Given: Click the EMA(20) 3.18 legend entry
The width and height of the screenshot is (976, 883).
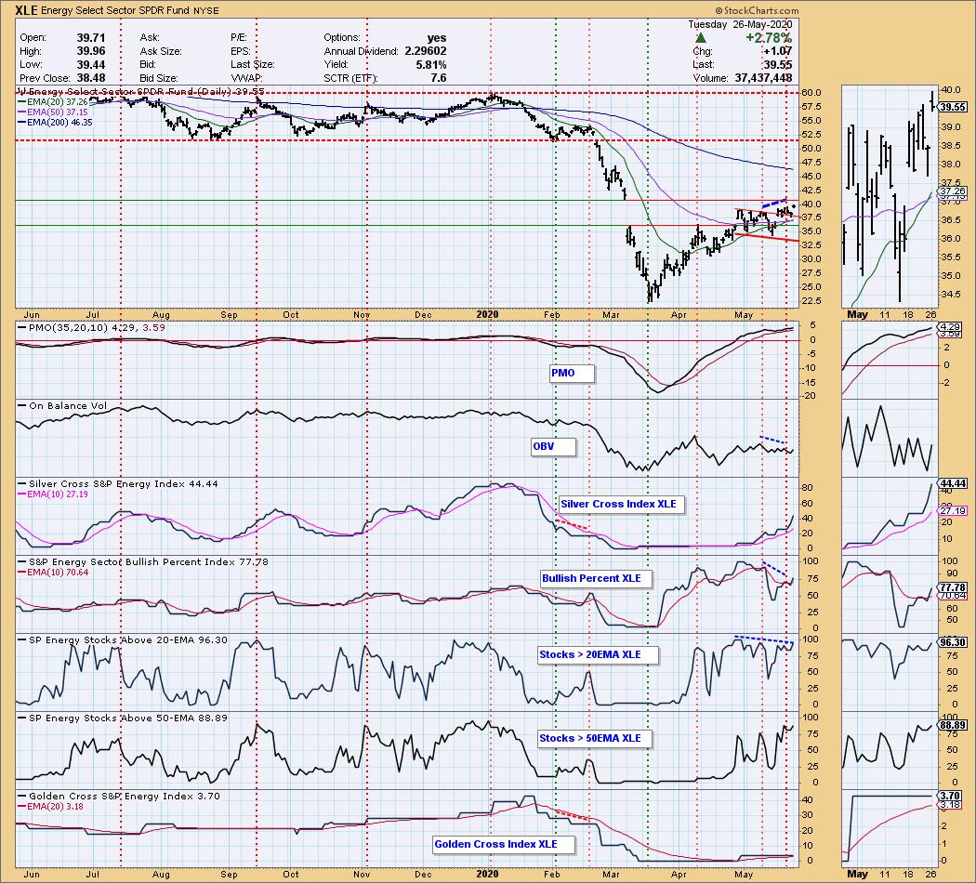Looking at the screenshot, I should [51, 807].
